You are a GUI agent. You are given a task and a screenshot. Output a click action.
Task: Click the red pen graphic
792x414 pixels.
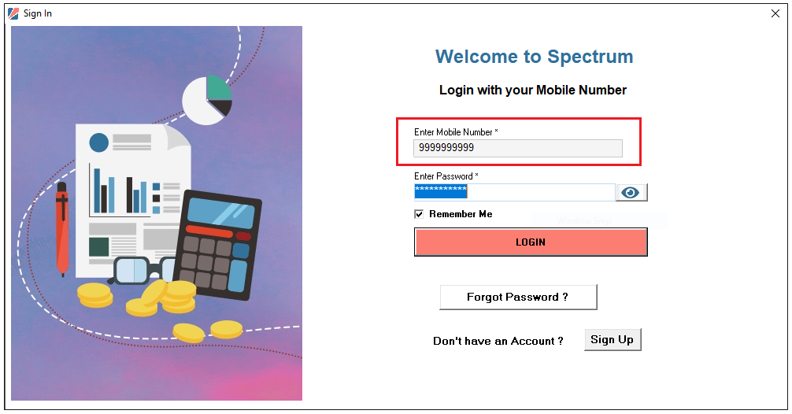(62, 228)
